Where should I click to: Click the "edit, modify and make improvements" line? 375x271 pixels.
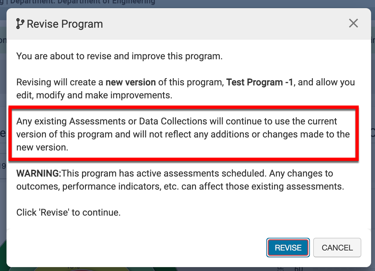[x=94, y=95]
